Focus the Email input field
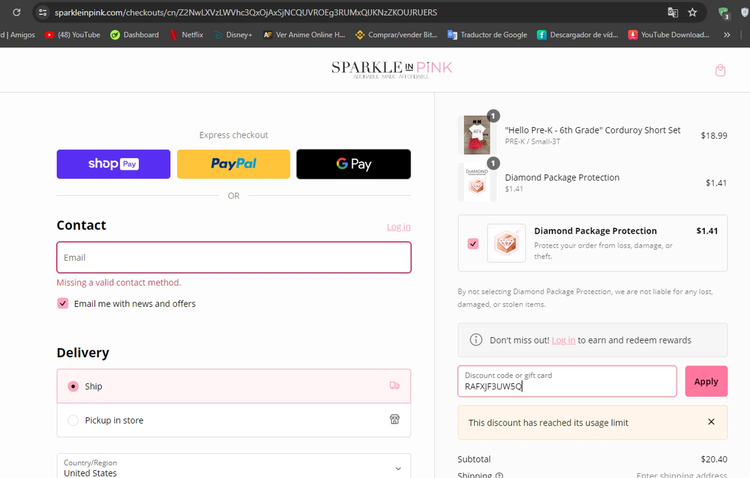The image size is (750, 478). click(234, 257)
